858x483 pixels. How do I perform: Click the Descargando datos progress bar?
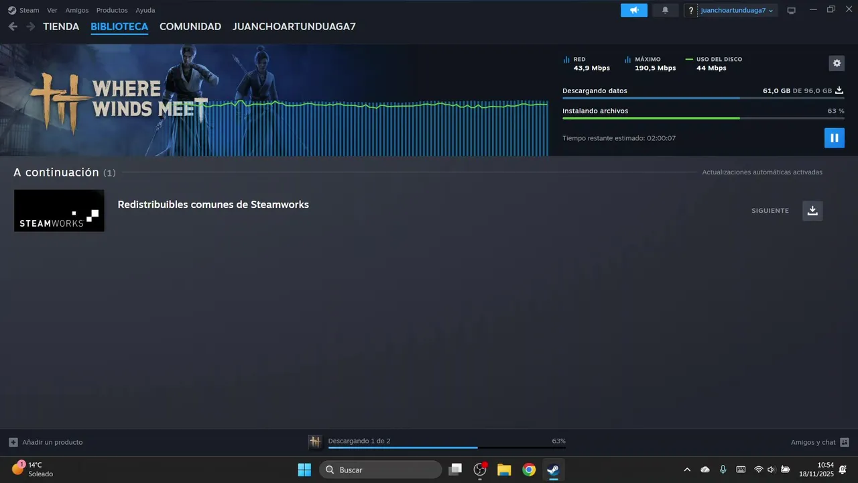(703, 98)
